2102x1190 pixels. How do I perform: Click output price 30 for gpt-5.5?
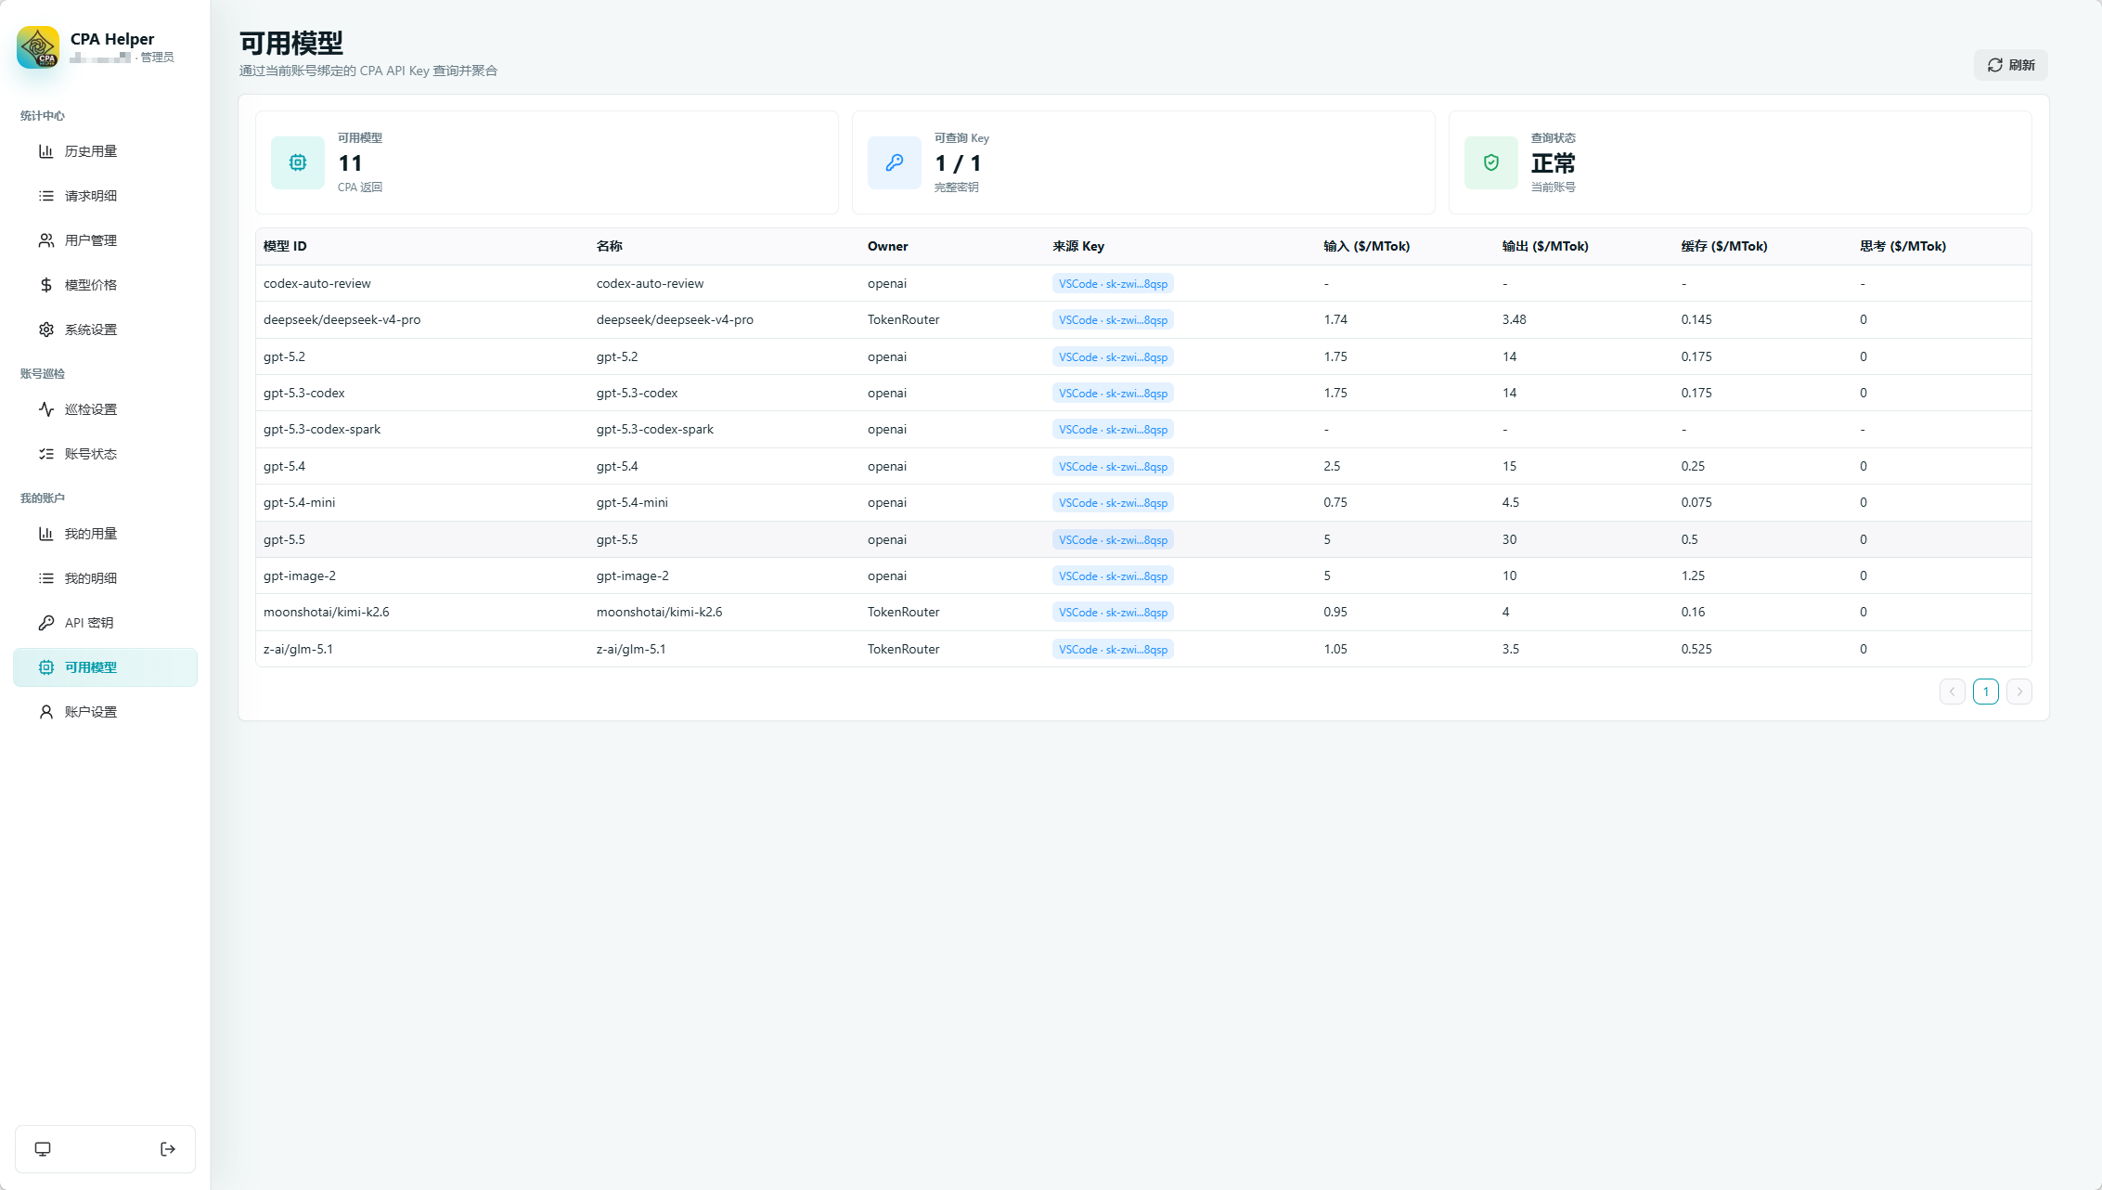(1509, 539)
